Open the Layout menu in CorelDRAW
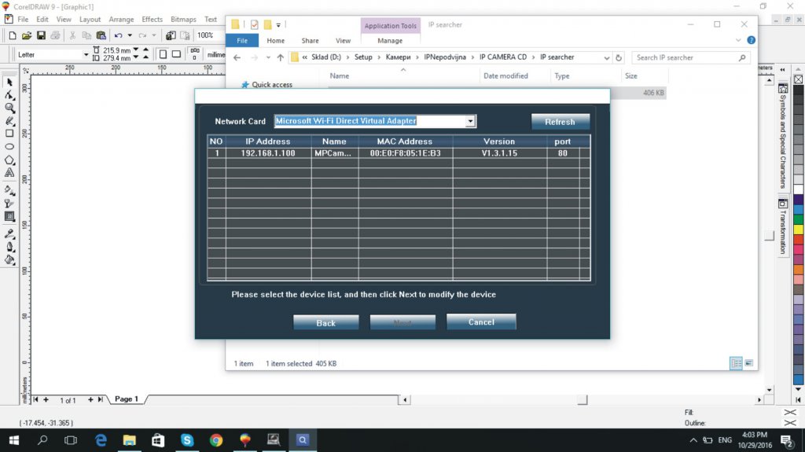Screen dimensions: 805x452 (x=90, y=19)
